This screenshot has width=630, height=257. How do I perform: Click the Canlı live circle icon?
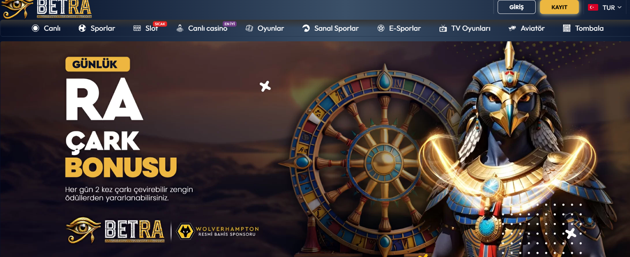(x=35, y=28)
